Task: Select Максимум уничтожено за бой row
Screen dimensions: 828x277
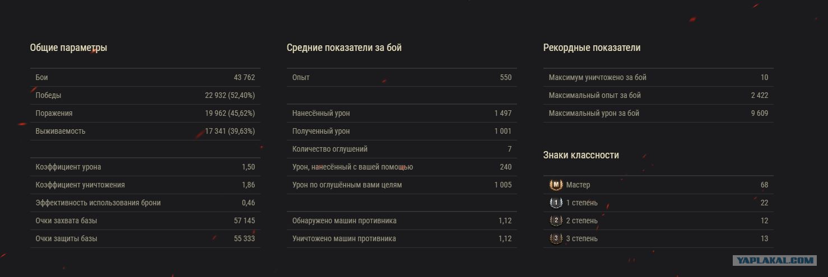Action: point(658,77)
